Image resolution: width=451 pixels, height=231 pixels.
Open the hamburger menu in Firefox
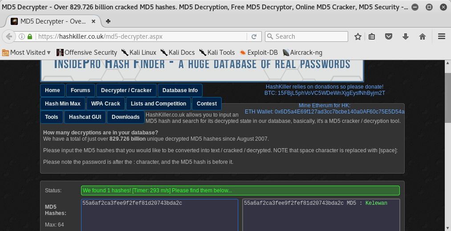point(442,36)
